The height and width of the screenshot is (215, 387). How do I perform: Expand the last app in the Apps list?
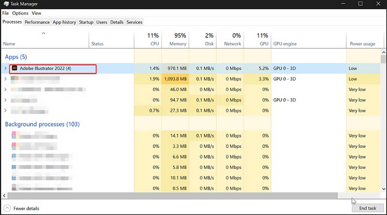point(5,111)
